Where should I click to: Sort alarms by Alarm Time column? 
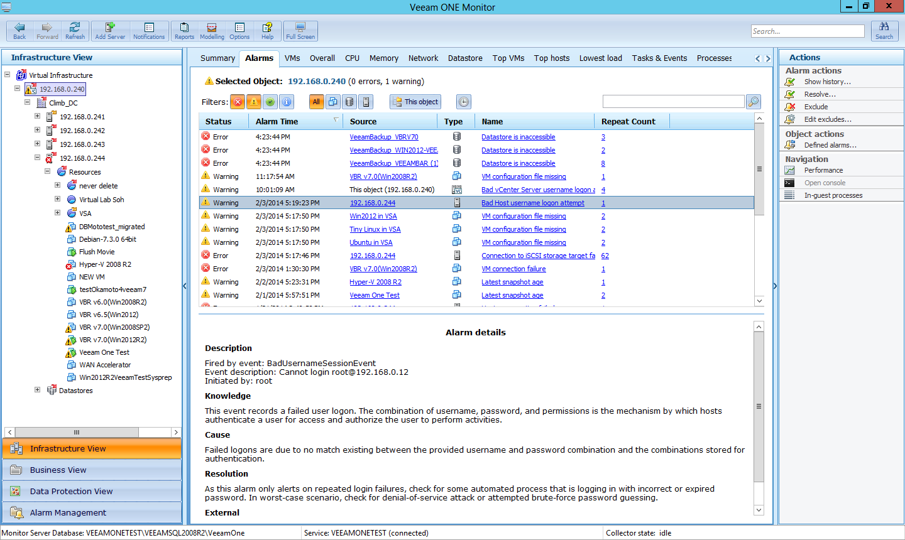[295, 121]
